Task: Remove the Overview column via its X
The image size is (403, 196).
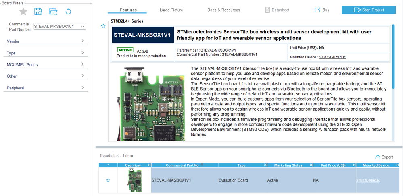Action: [149, 165]
